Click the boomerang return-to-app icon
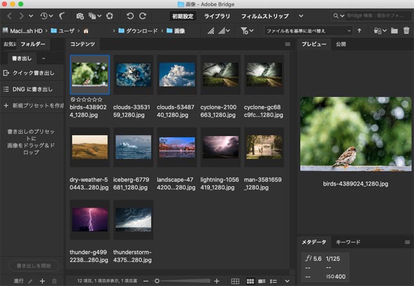The width and height of the screenshot is (414, 286). point(62,16)
